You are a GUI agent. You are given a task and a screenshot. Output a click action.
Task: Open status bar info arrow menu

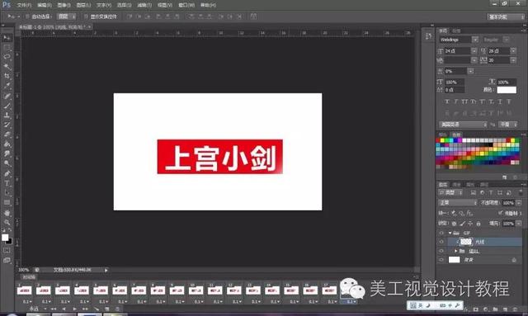(x=106, y=270)
